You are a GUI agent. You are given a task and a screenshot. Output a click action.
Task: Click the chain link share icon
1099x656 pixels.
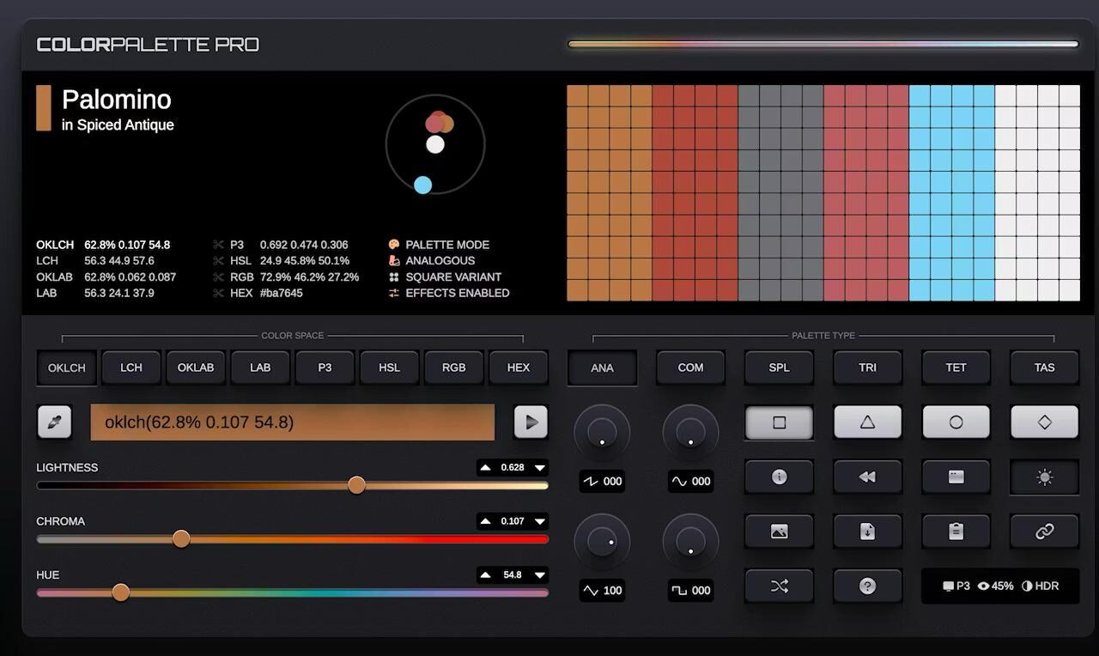tap(1044, 531)
